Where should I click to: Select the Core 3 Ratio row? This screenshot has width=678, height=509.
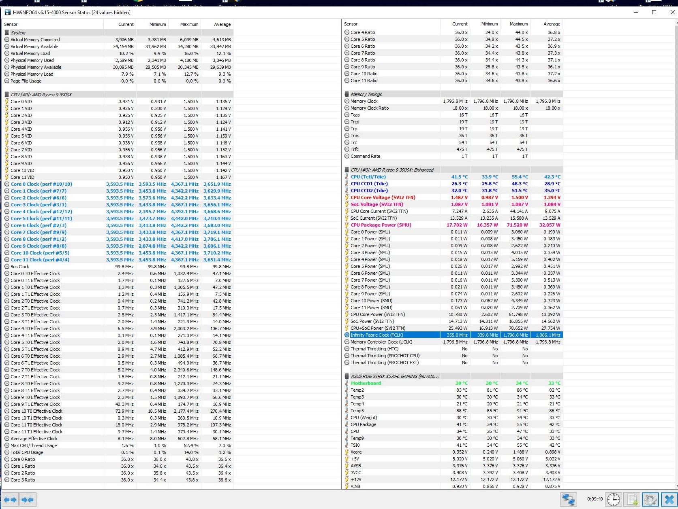tap(118, 480)
